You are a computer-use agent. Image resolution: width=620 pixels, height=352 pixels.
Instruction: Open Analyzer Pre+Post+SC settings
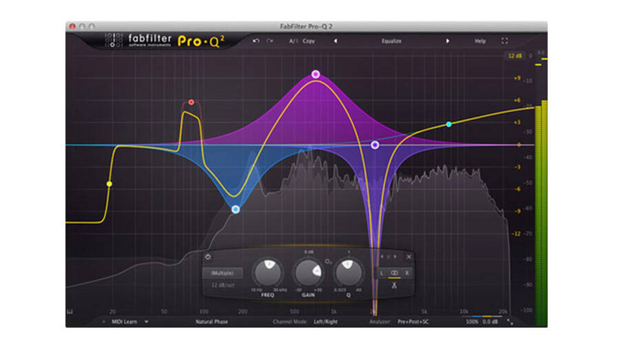click(413, 322)
